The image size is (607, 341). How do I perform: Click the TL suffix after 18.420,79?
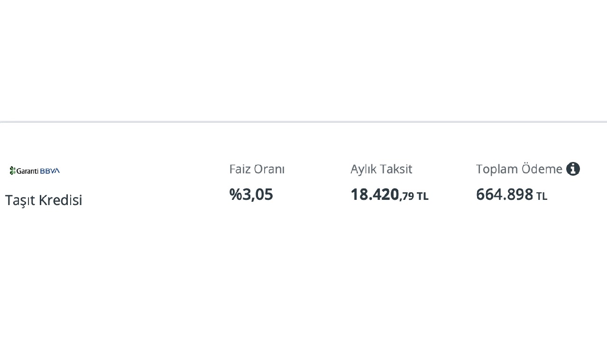point(423,196)
